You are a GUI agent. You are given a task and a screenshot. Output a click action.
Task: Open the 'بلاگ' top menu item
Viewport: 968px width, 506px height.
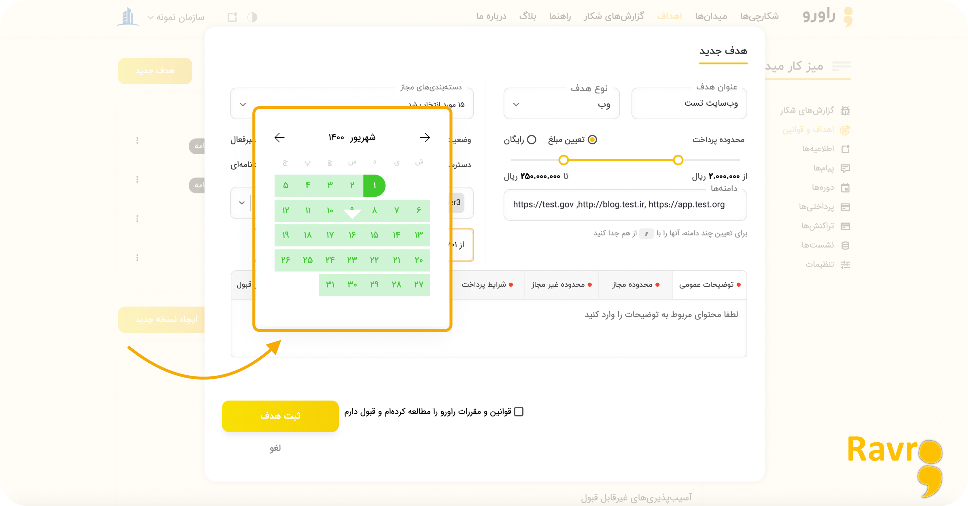527,16
